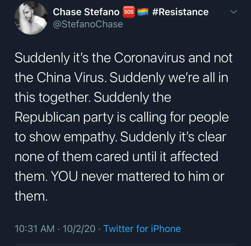Click the word "affected" in the tweet
251x246 pixels.
(x=194, y=157)
